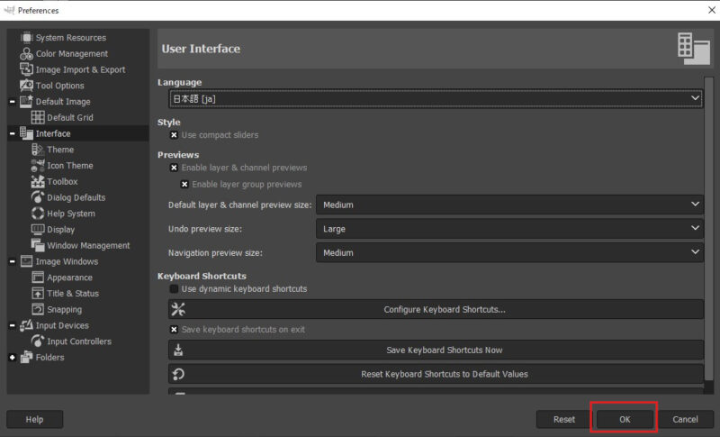This screenshot has height=437, width=720.
Task: Click the Theme icon in sidebar
Action: [x=38, y=150]
